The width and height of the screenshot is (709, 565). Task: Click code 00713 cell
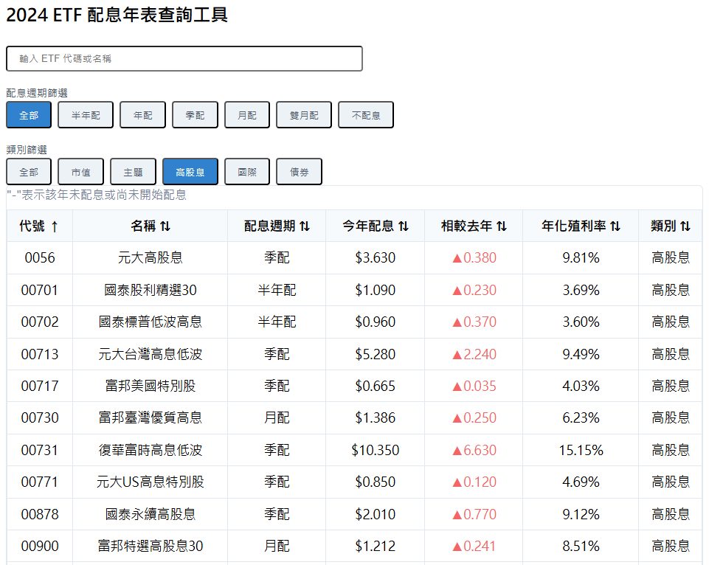(x=40, y=354)
